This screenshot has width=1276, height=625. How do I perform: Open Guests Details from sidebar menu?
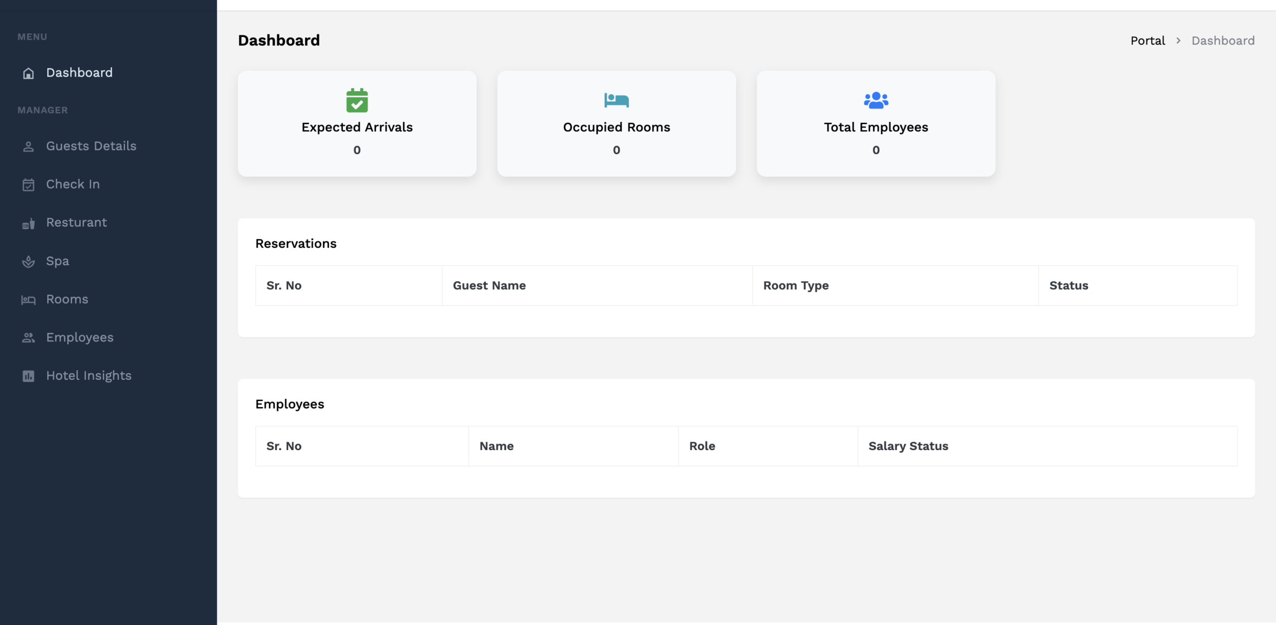pos(91,146)
